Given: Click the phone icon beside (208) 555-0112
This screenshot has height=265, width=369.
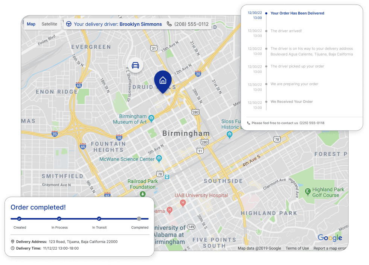Looking at the screenshot, I should point(169,24).
